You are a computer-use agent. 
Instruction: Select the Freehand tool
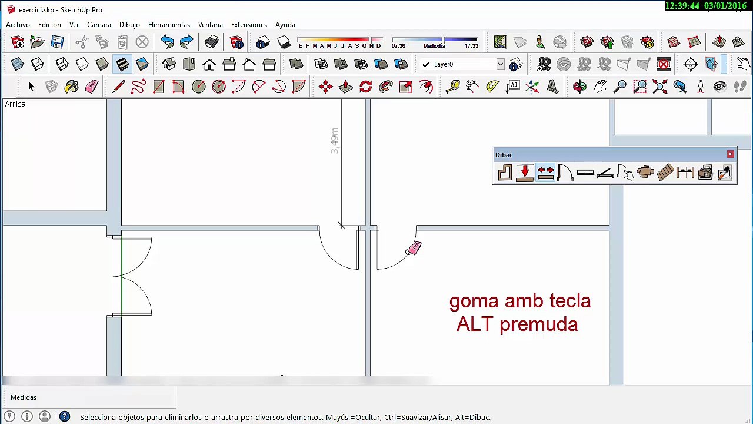pyautogui.click(x=138, y=87)
